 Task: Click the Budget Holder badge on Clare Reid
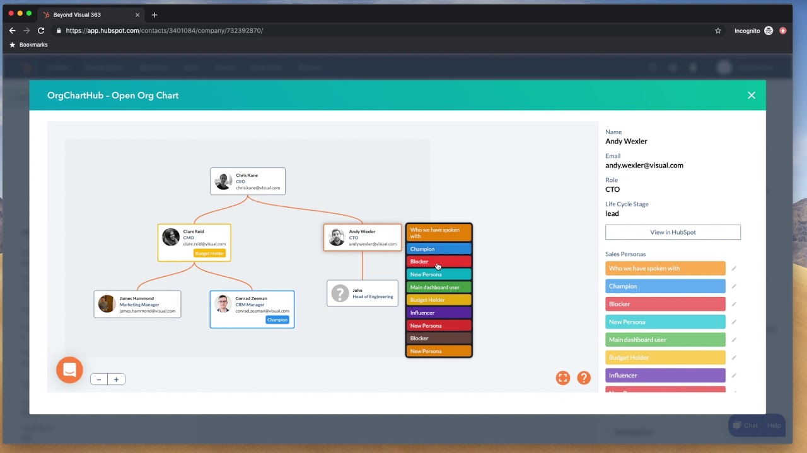[x=209, y=254]
